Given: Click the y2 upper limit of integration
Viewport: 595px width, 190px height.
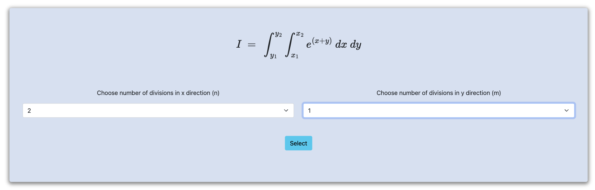Looking at the screenshot, I should 278,34.
